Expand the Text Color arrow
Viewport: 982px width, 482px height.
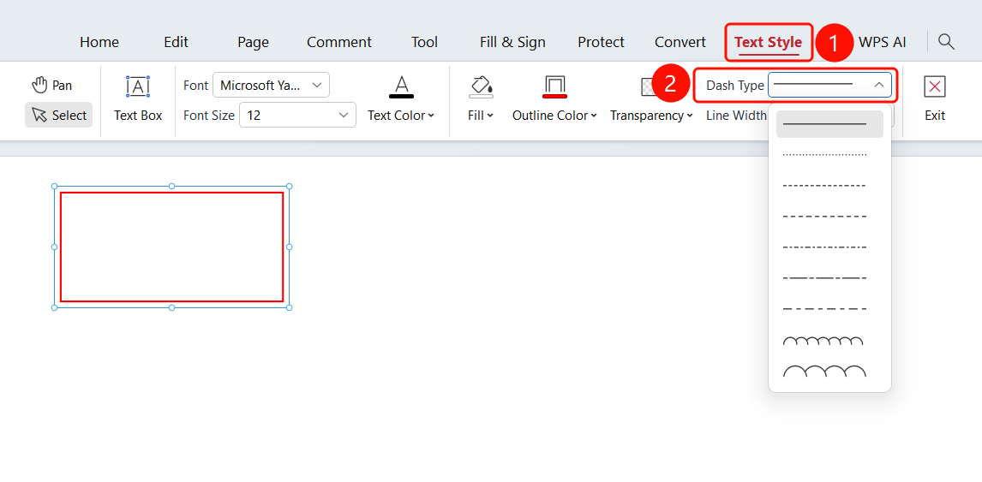(x=431, y=116)
